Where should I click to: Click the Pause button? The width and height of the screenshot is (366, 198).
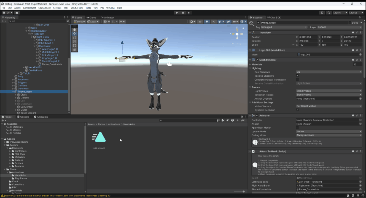(x=183, y=13)
